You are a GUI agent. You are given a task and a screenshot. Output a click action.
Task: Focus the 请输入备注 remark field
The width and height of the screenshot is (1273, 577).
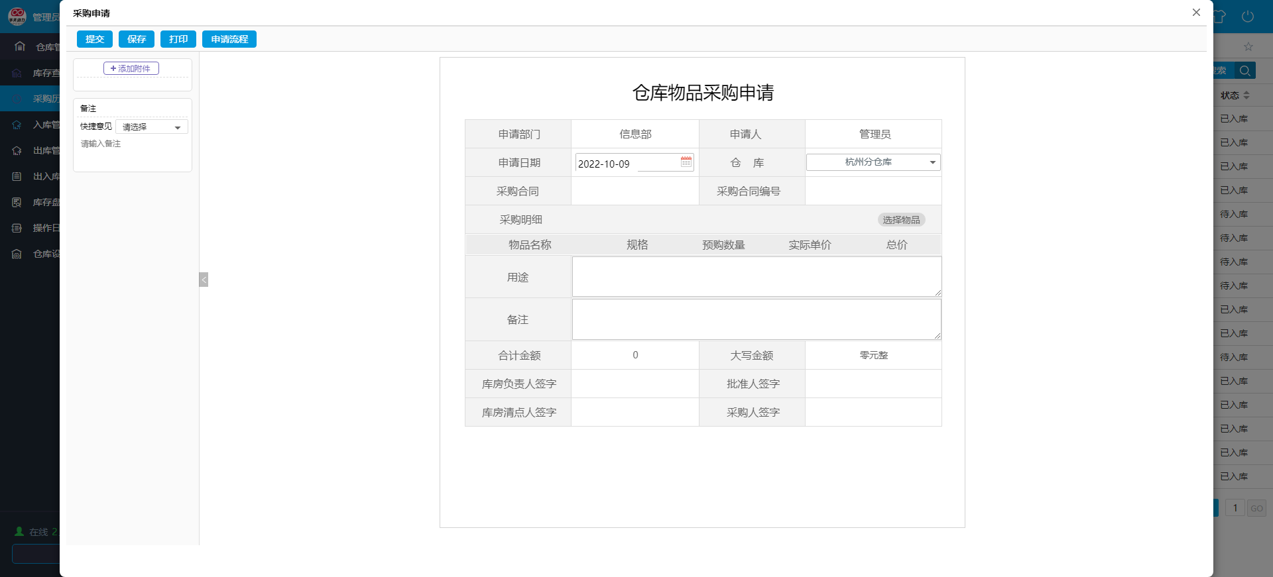133,152
